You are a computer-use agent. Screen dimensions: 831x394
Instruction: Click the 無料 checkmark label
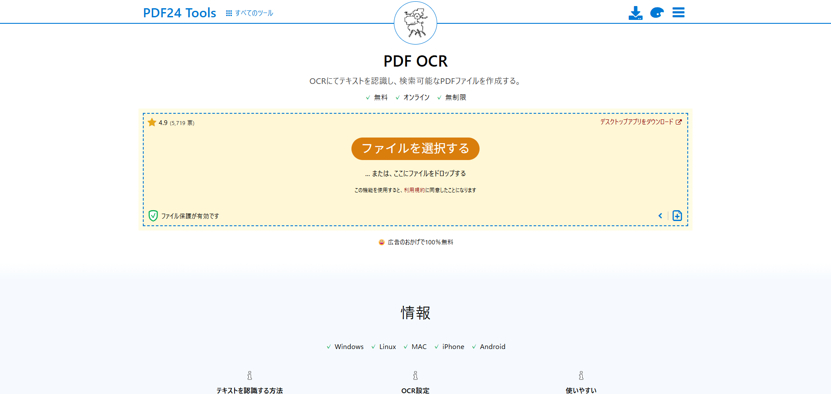tap(380, 98)
